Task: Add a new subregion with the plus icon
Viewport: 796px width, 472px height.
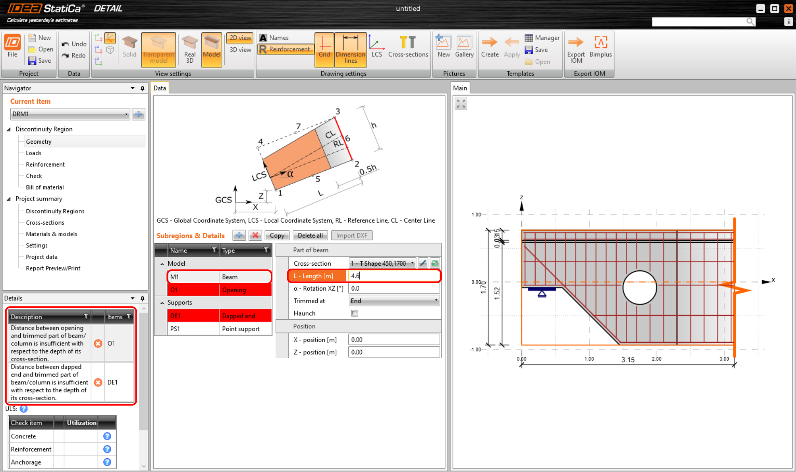Action: pyautogui.click(x=239, y=235)
